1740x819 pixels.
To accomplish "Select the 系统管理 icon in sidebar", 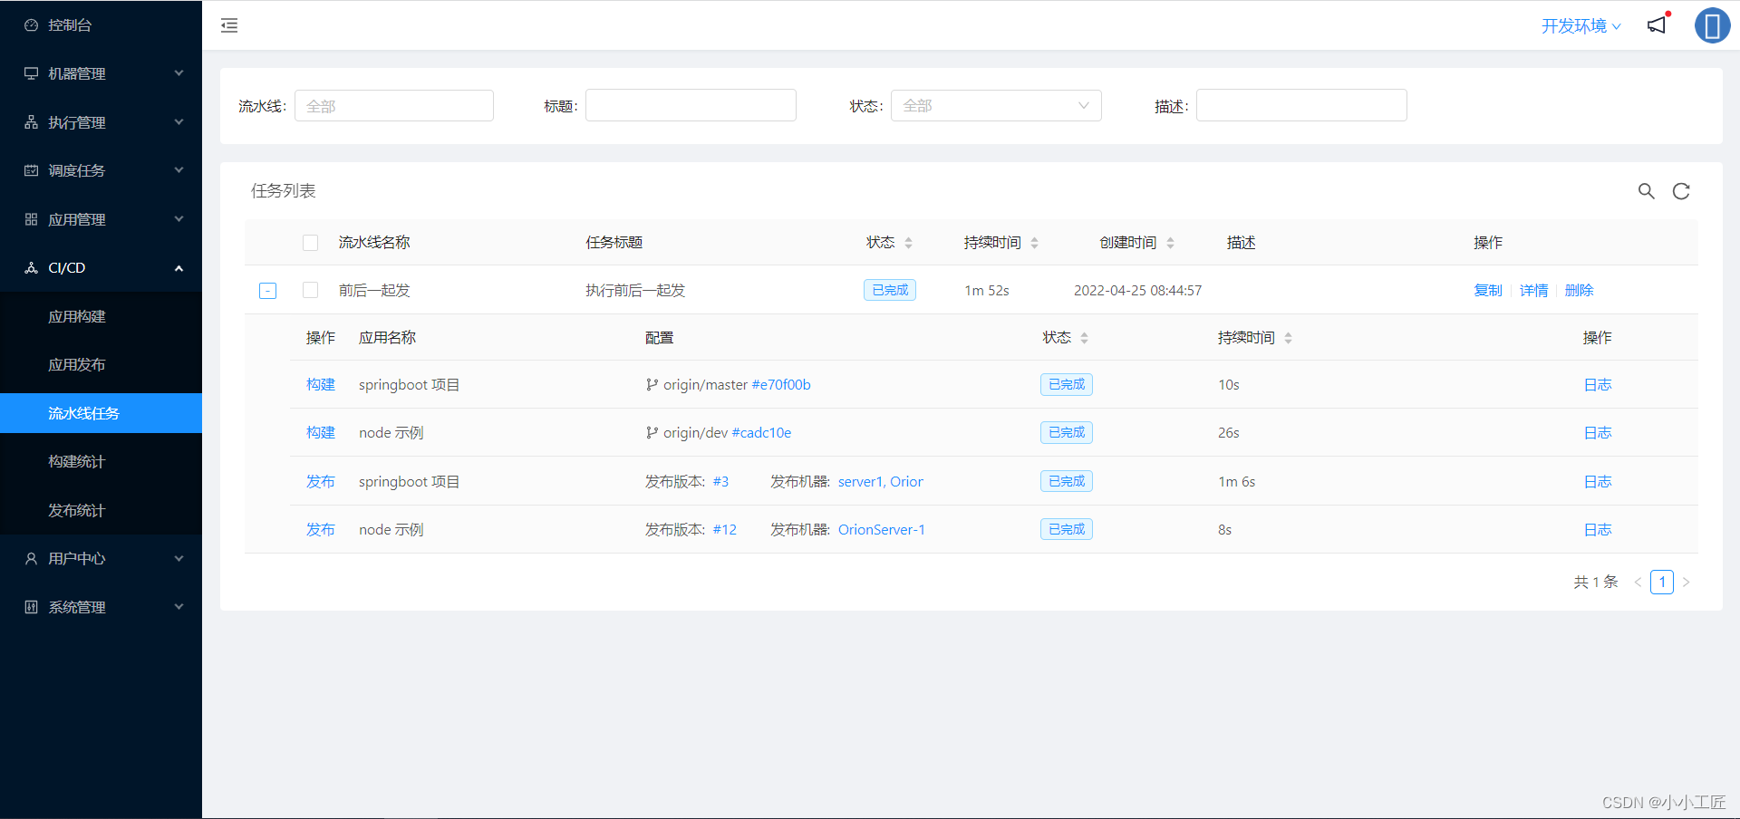I will pos(30,606).
